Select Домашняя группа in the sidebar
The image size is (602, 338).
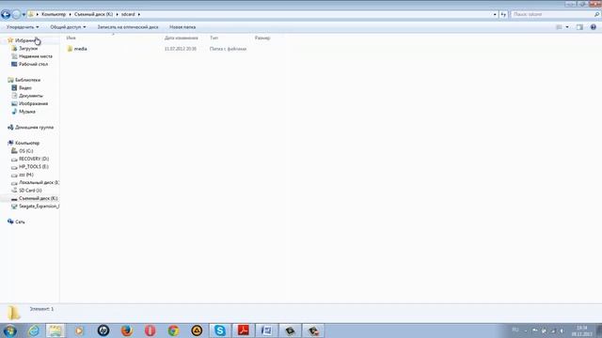click(x=34, y=128)
